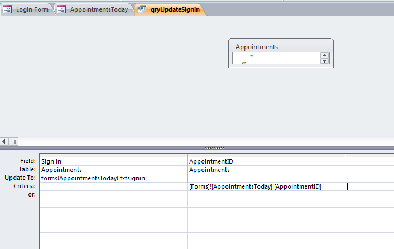Click the 'Field:' row label
The image size is (394, 249).
click(28, 161)
